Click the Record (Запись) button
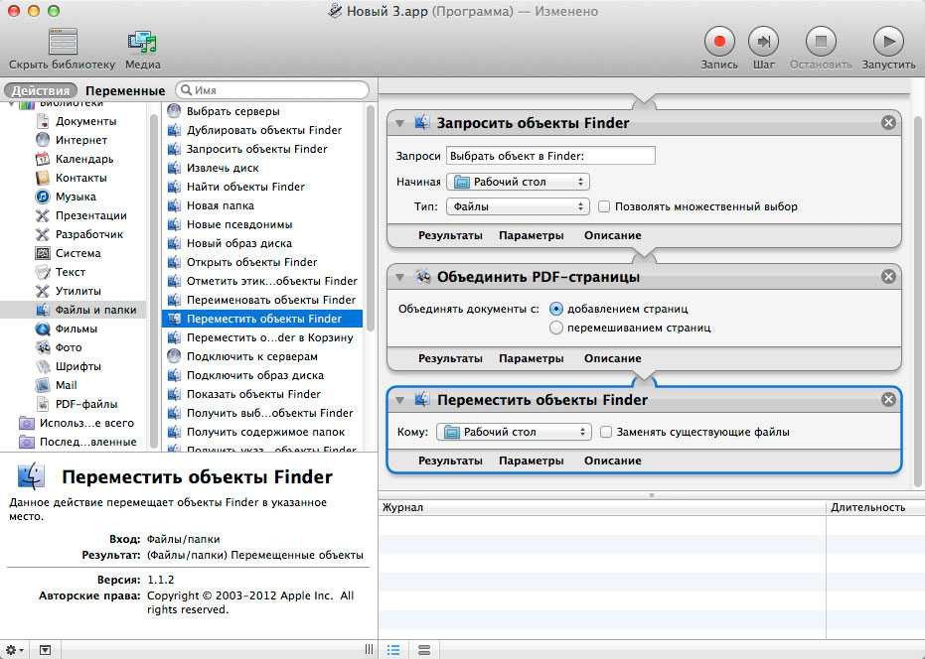Image resolution: width=925 pixels, height=659 pixels. tap(720, 42)
